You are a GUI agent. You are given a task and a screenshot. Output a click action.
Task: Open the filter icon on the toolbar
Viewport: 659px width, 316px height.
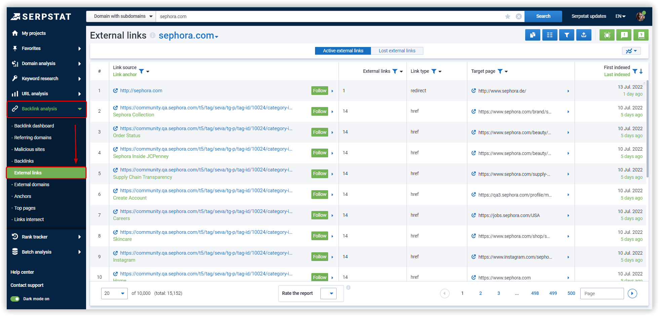[x=567, y=35]
